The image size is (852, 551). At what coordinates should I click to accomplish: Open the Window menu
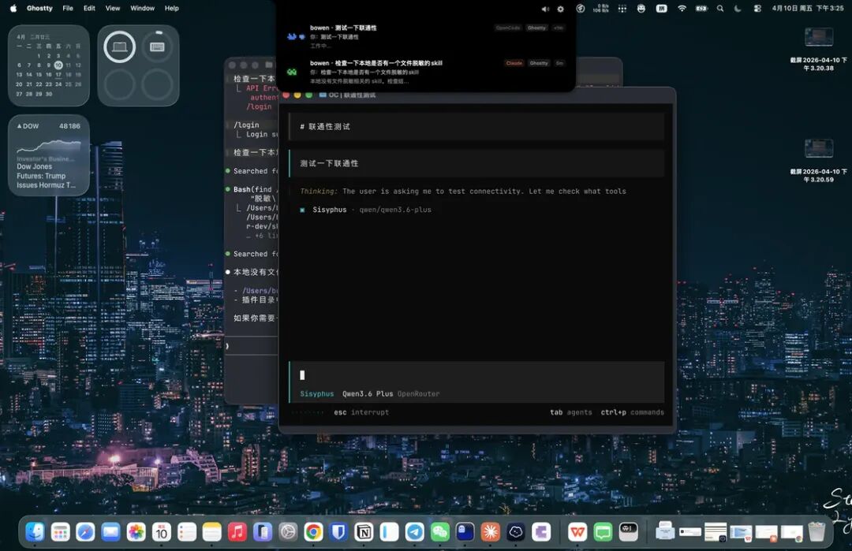[142, 8]
